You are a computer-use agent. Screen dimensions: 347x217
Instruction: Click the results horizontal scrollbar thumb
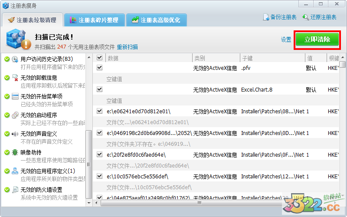tap(199, 203)
